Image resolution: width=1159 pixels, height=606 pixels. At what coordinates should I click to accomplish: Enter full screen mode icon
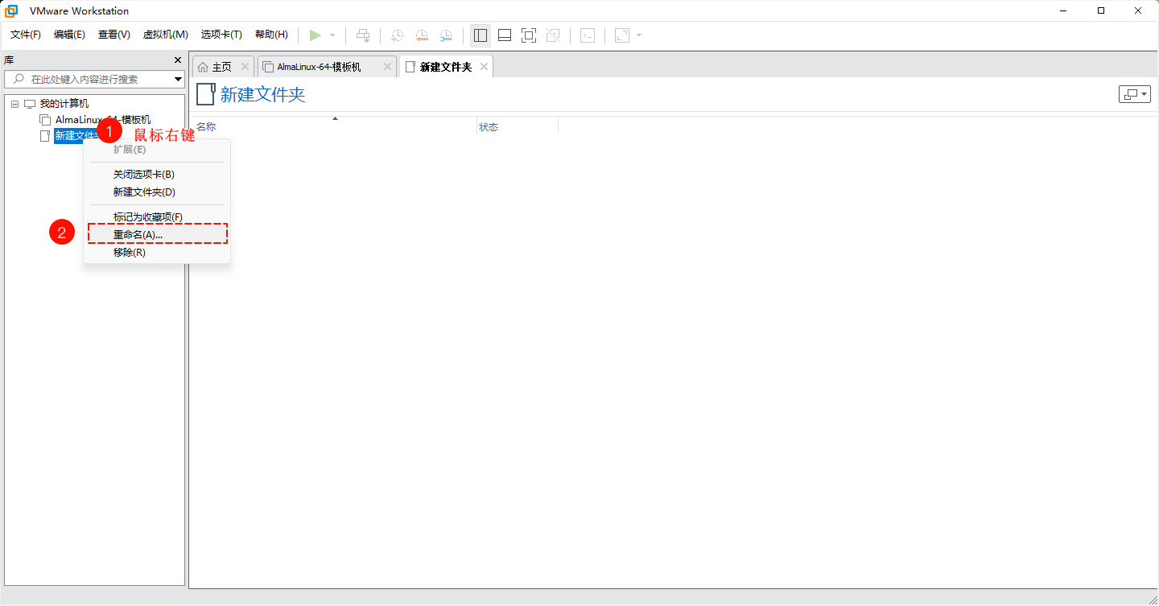[528, 35]
